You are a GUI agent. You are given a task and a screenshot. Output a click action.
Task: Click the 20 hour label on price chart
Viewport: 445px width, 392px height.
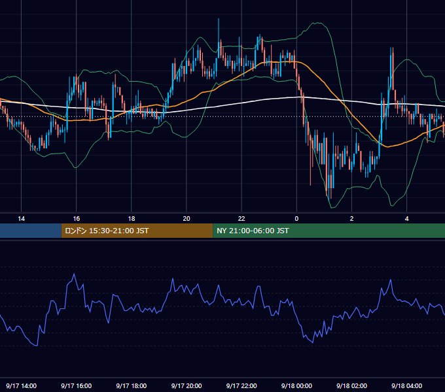pos(187,219)
